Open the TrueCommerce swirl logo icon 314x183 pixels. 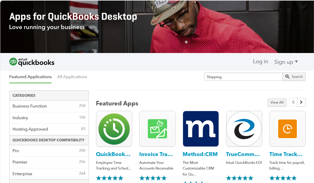[244, 129]
